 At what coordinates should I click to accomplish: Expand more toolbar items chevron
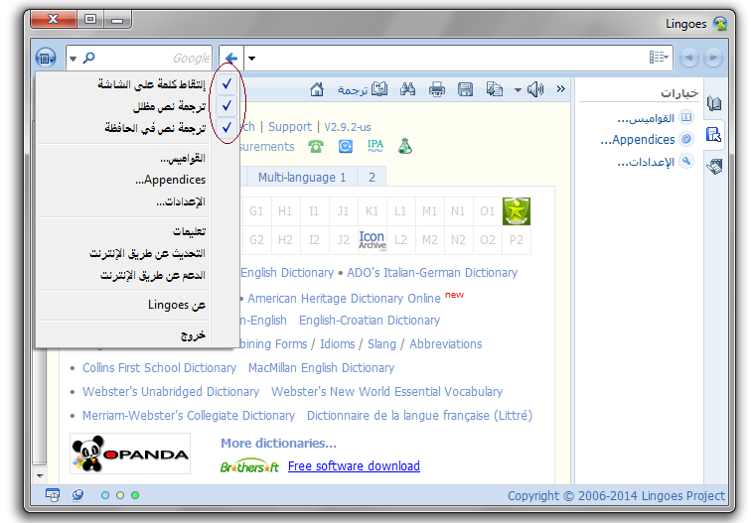tap(561, 89)
